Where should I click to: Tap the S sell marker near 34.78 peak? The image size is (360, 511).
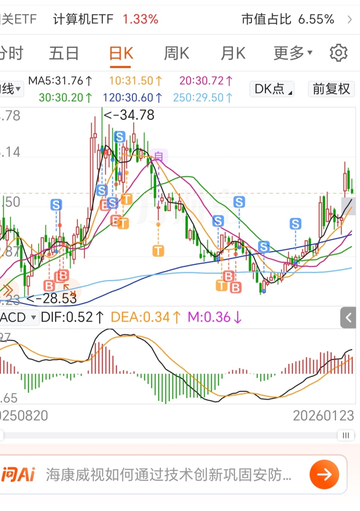coord(120,137)
